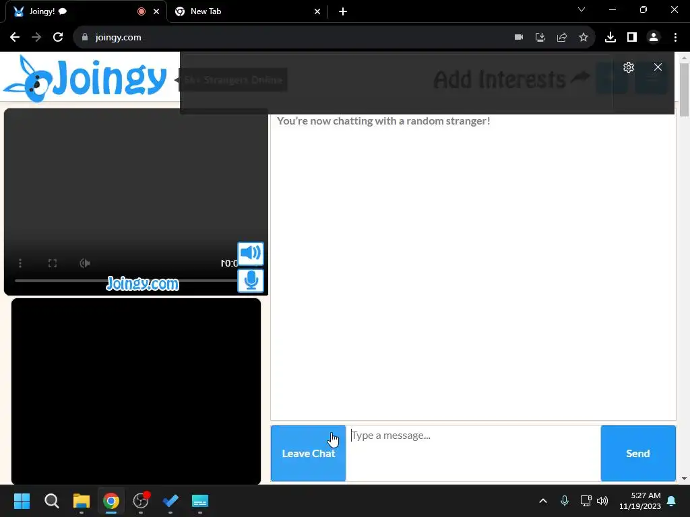Mute stranger video player volume

84,263
